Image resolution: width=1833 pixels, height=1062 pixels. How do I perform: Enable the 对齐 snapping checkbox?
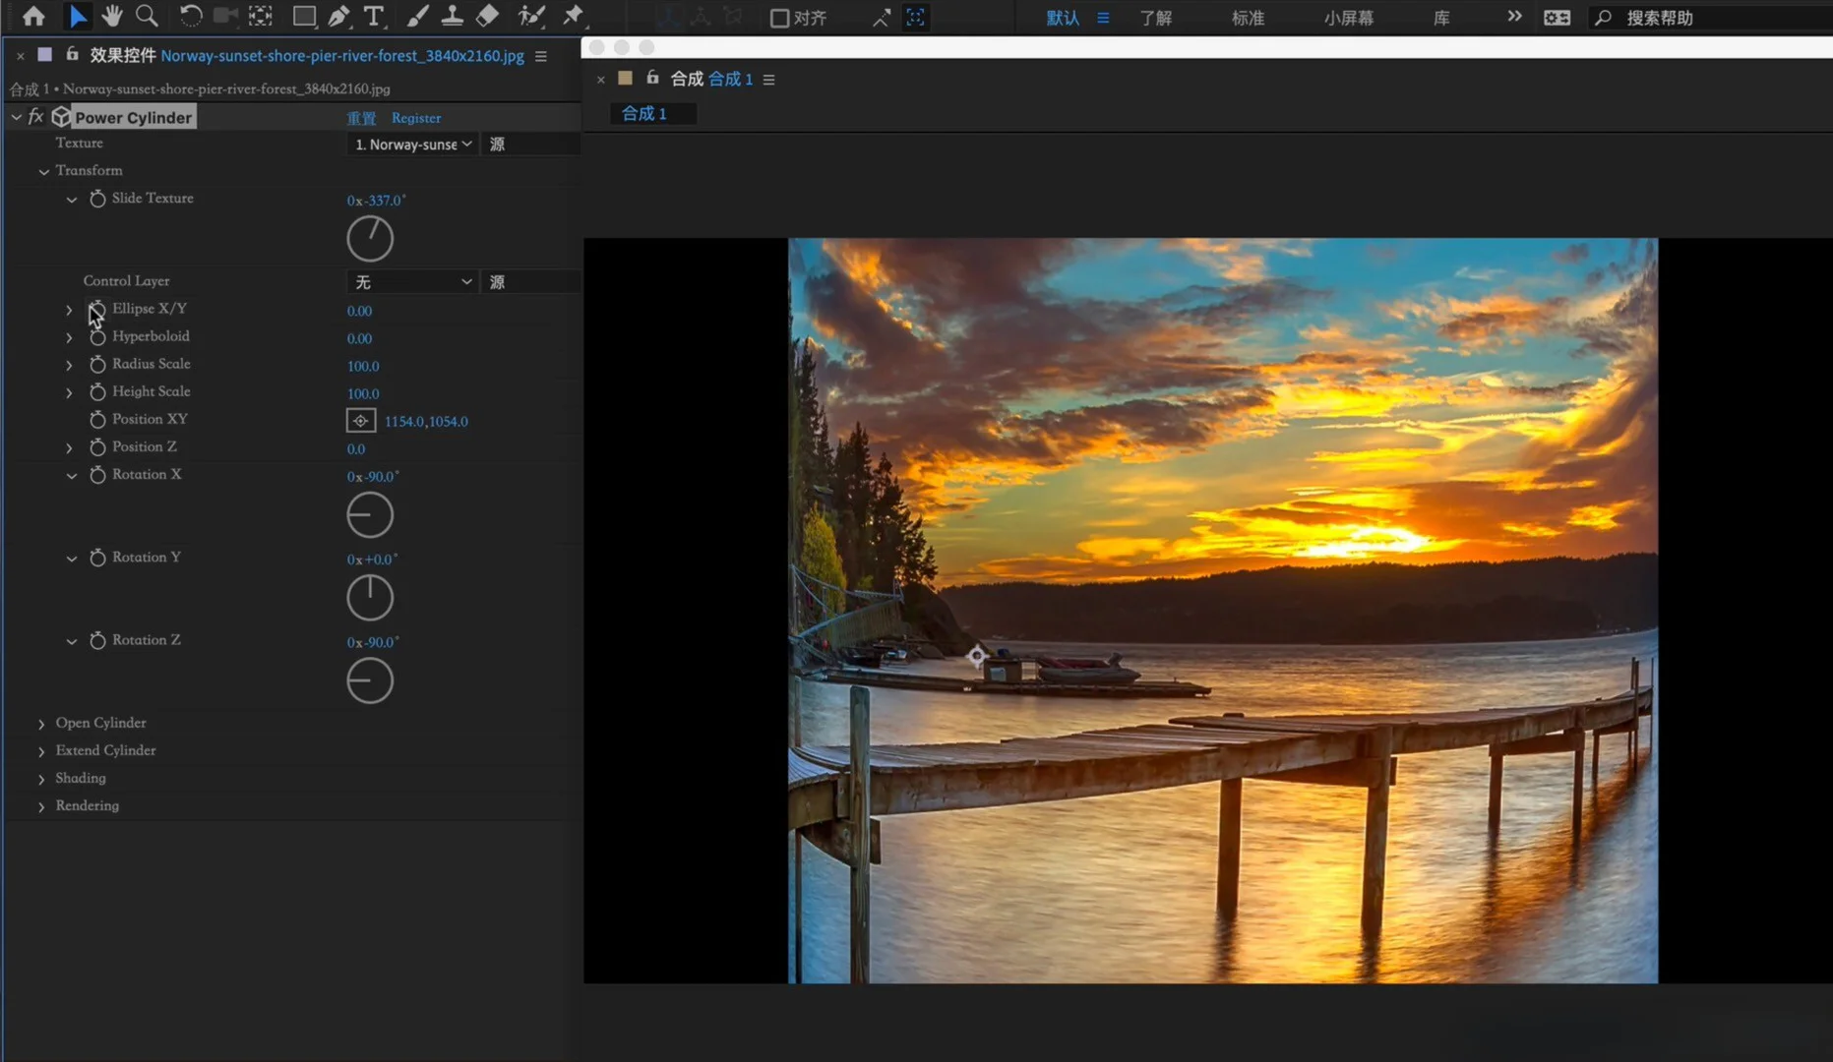pos(779,18)
